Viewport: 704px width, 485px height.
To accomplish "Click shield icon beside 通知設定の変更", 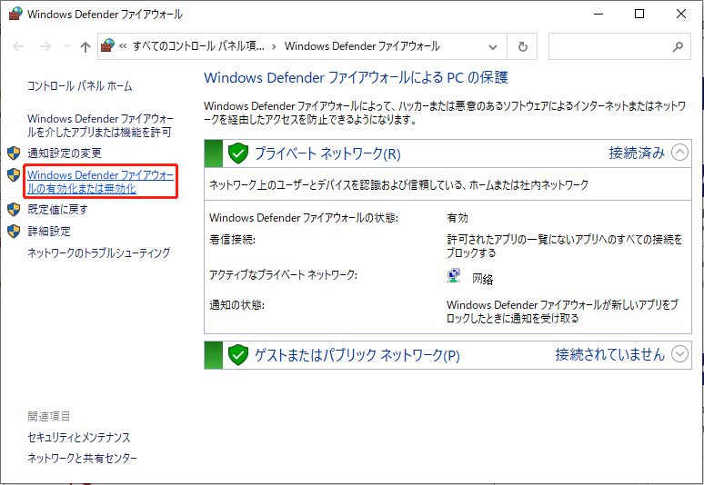I will point(14,153).
